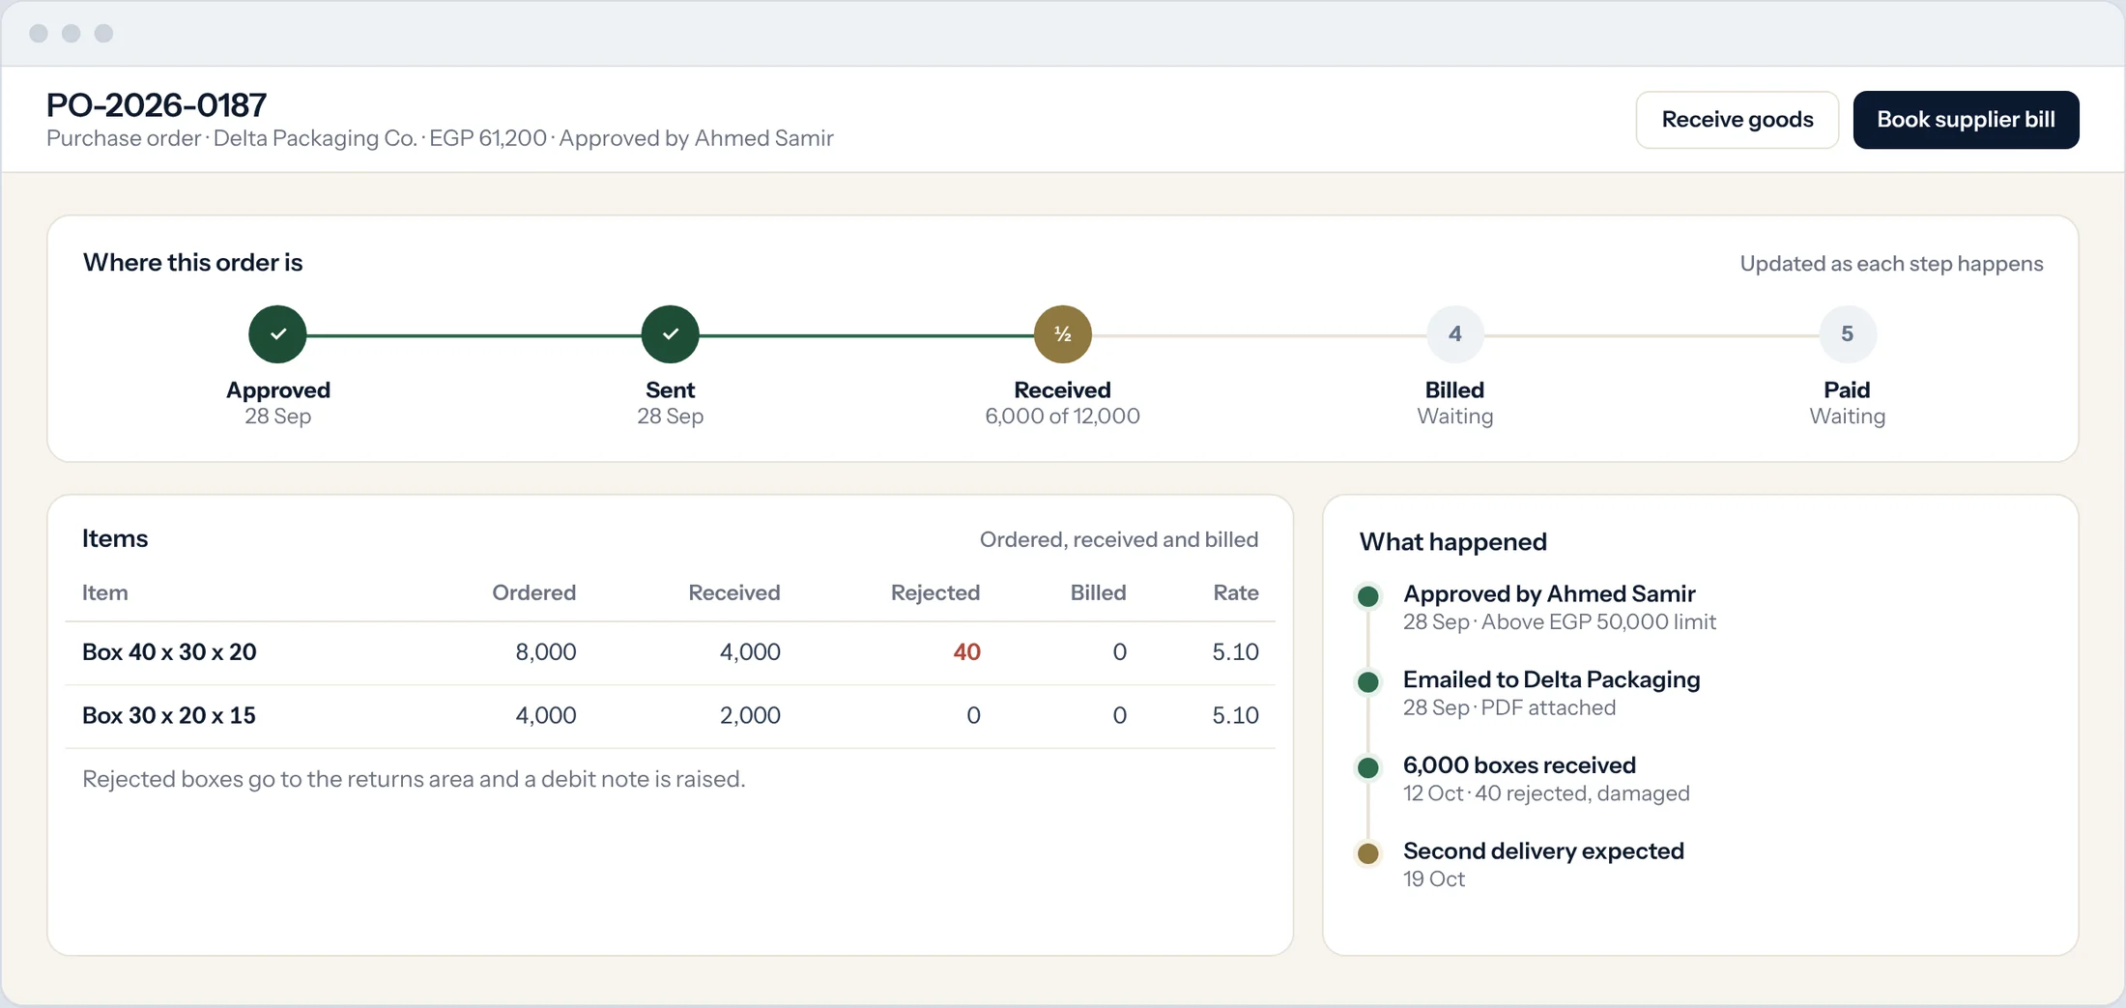The width and height of the screenshot is (2126, 1008).
Task: Select the Box 40 x 30 x 20 row
Action: 671,652
